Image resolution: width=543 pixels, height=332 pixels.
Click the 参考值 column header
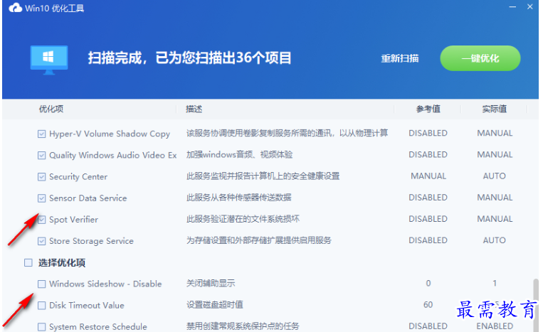[x=428, y=109]
